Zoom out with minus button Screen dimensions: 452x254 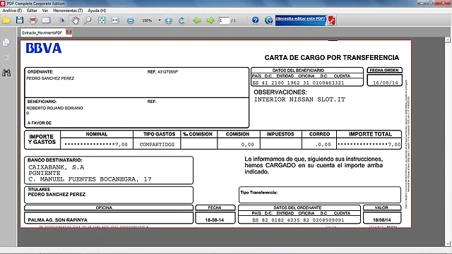tap(130, 20)
